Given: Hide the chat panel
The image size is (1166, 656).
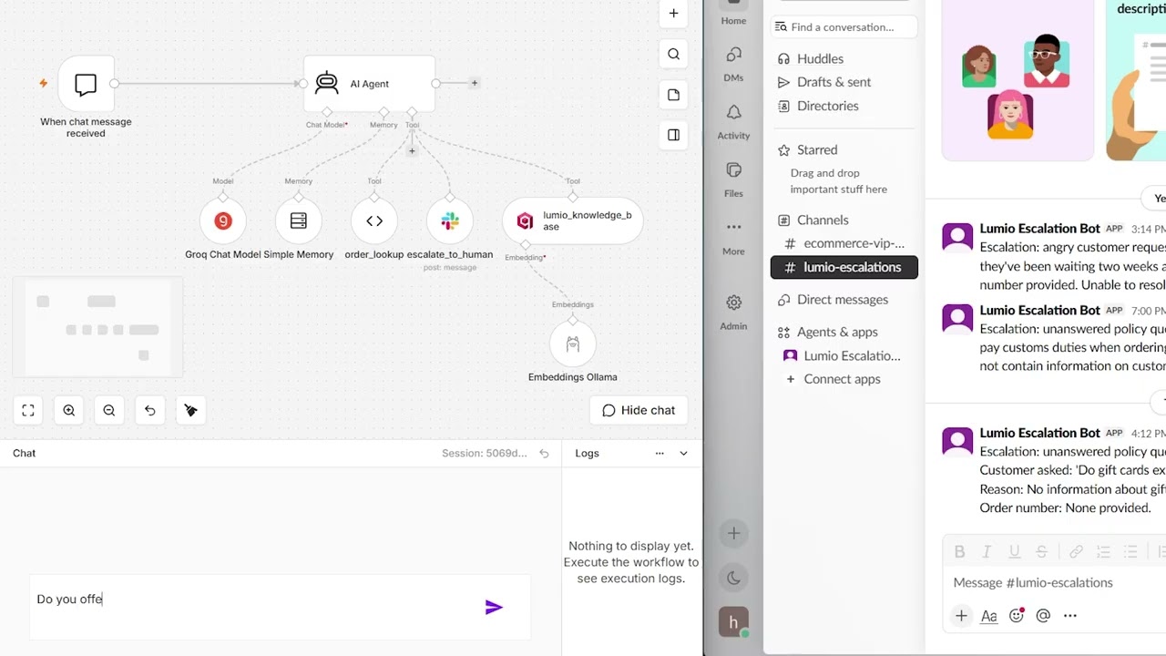Looking at the screenshot, I should 639,411.
